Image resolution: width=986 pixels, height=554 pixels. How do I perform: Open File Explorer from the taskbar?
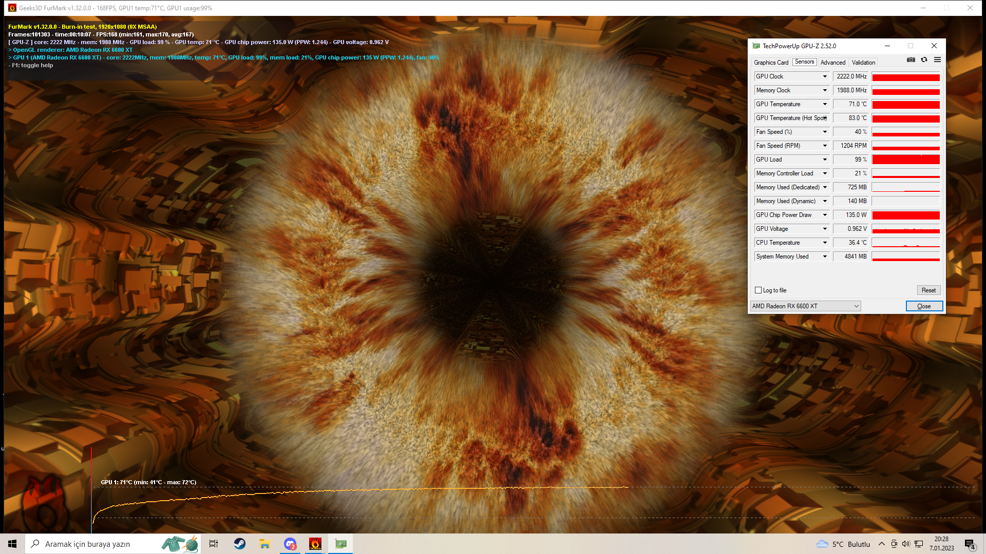click(x=264, y=544)
